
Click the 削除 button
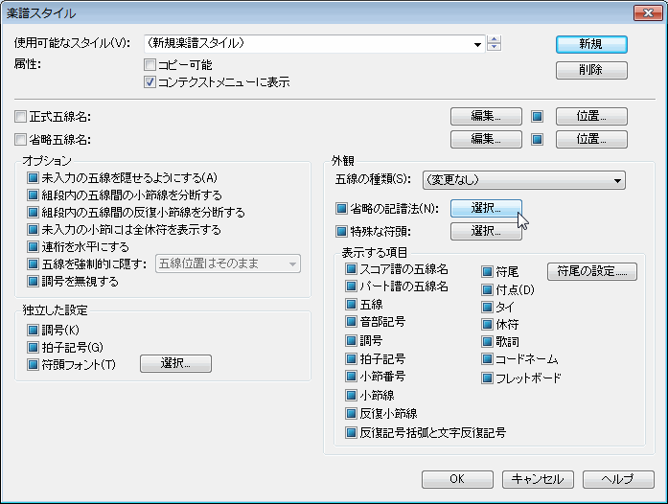(591, 70)
